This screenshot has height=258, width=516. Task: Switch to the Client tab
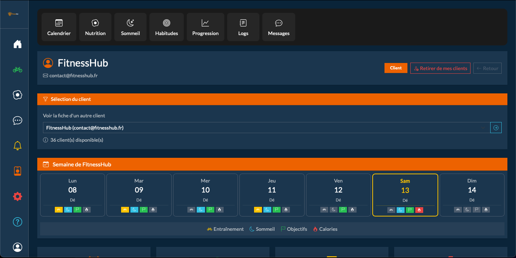pos(396,68)
